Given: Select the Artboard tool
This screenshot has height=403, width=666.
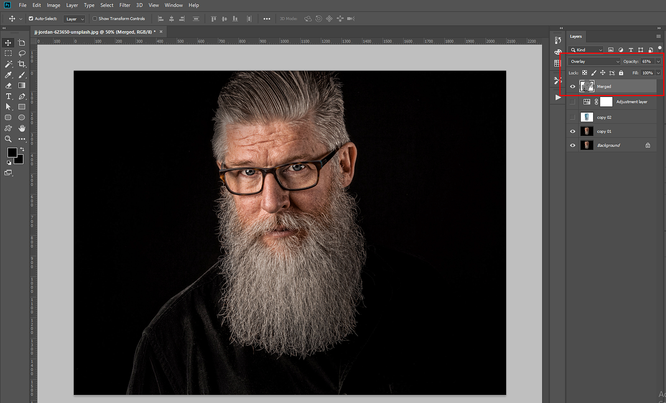Looking at the screenshot, I should click(x=21, y=43).
